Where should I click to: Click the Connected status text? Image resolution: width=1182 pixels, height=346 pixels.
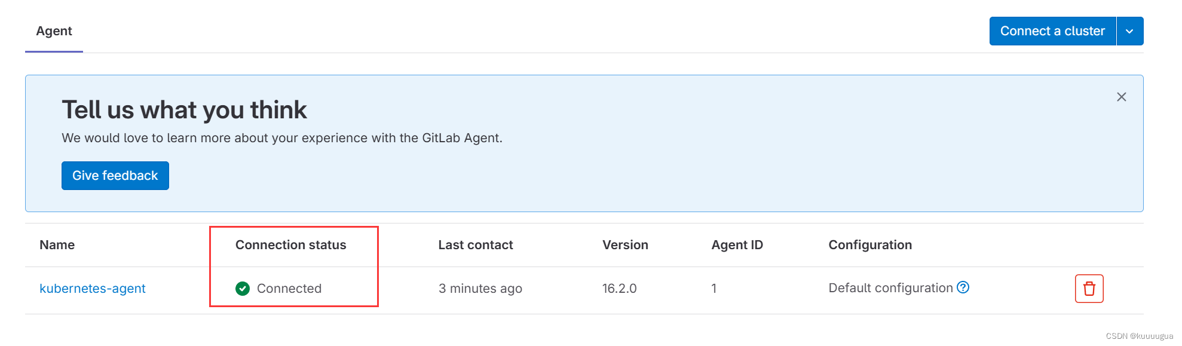pyautogui.click(x=289, y=289)
